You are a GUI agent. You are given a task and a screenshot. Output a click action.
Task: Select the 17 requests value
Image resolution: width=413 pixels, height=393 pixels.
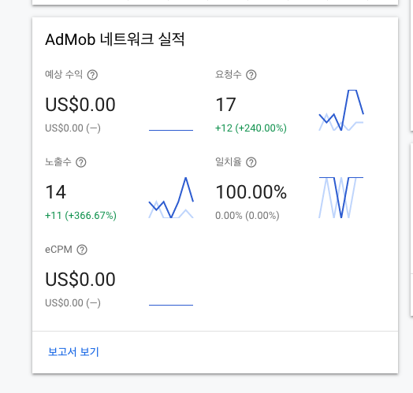coord(225,105)
